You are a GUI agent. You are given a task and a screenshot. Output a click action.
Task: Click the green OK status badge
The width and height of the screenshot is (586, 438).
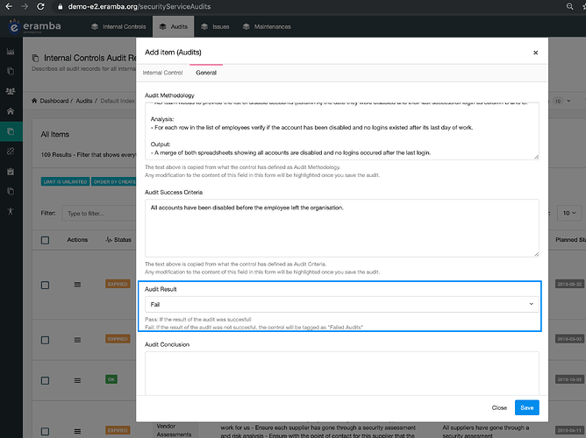click(x=111, y=380)
